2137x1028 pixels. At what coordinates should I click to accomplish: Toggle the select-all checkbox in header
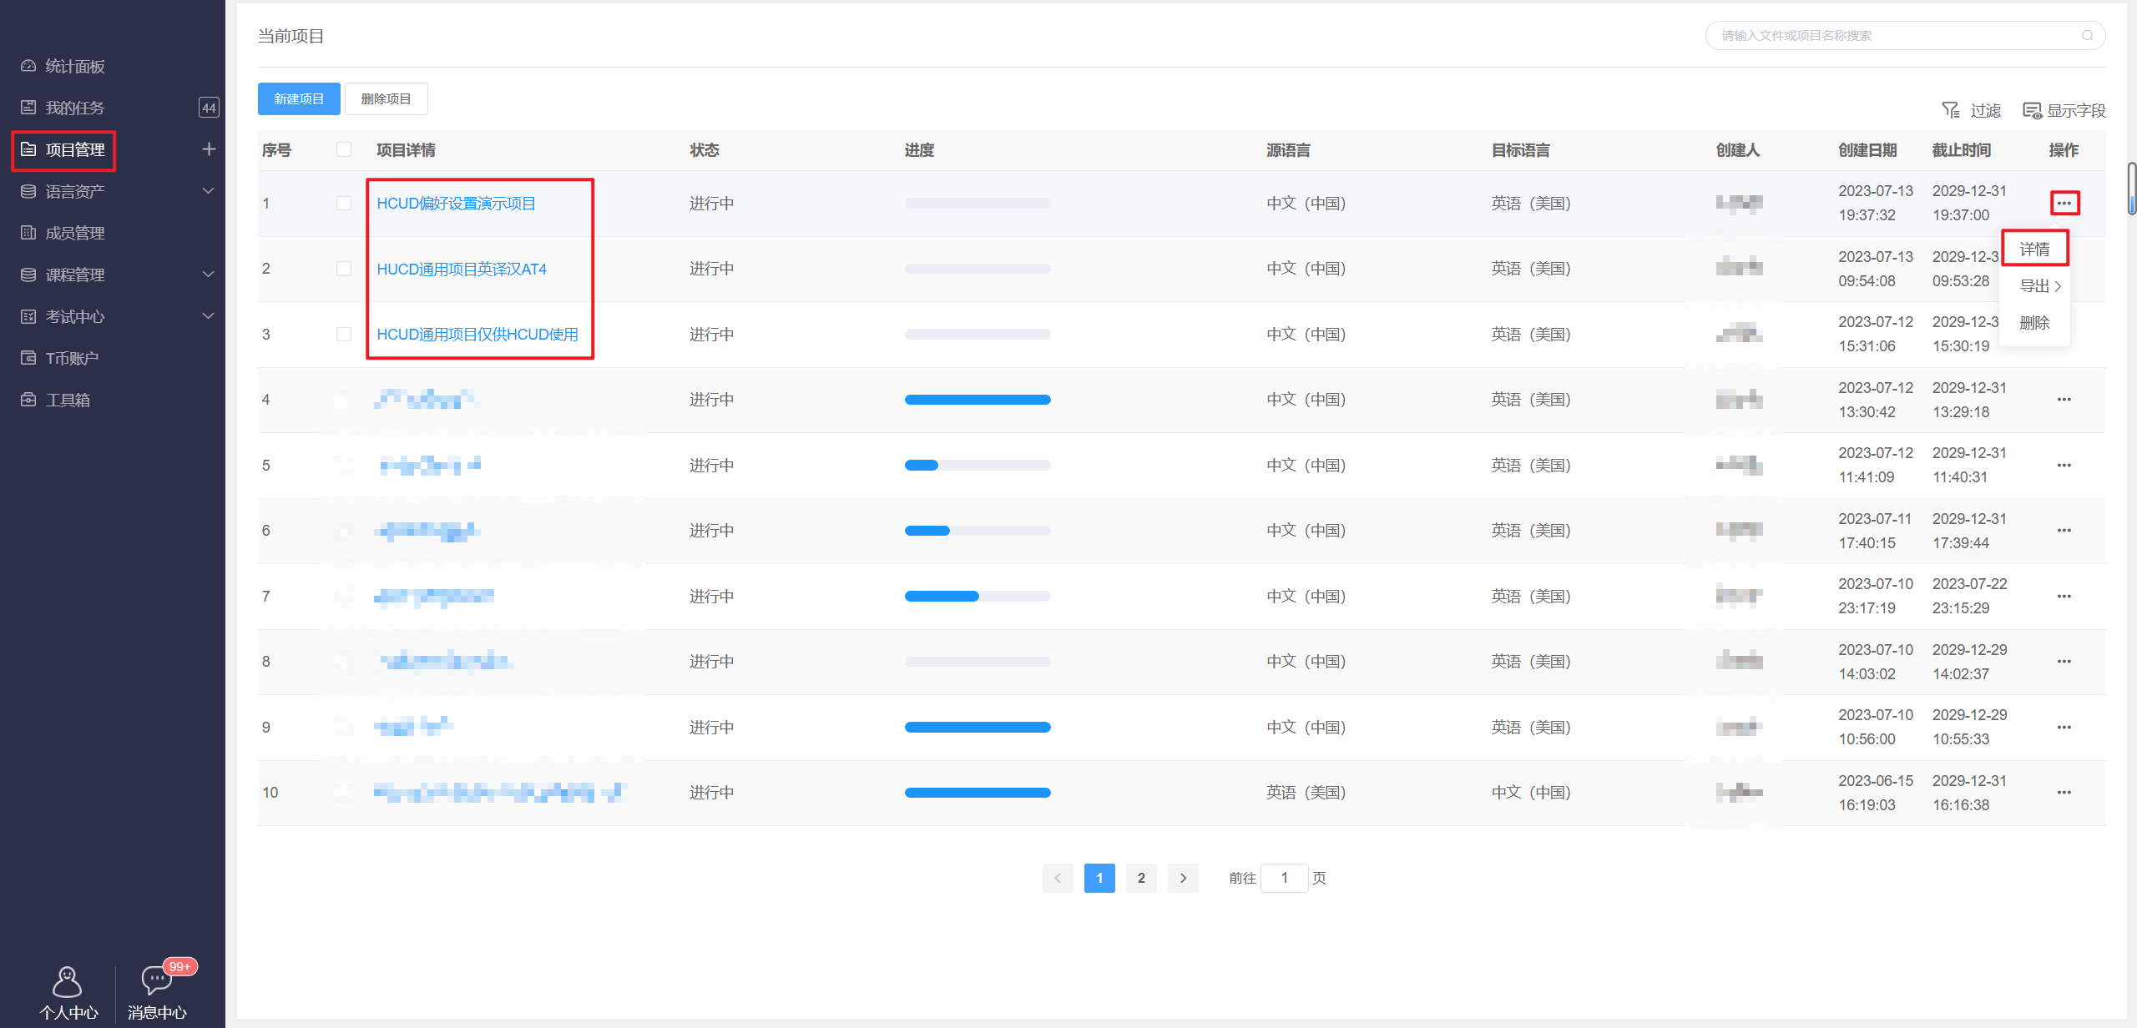344,150
